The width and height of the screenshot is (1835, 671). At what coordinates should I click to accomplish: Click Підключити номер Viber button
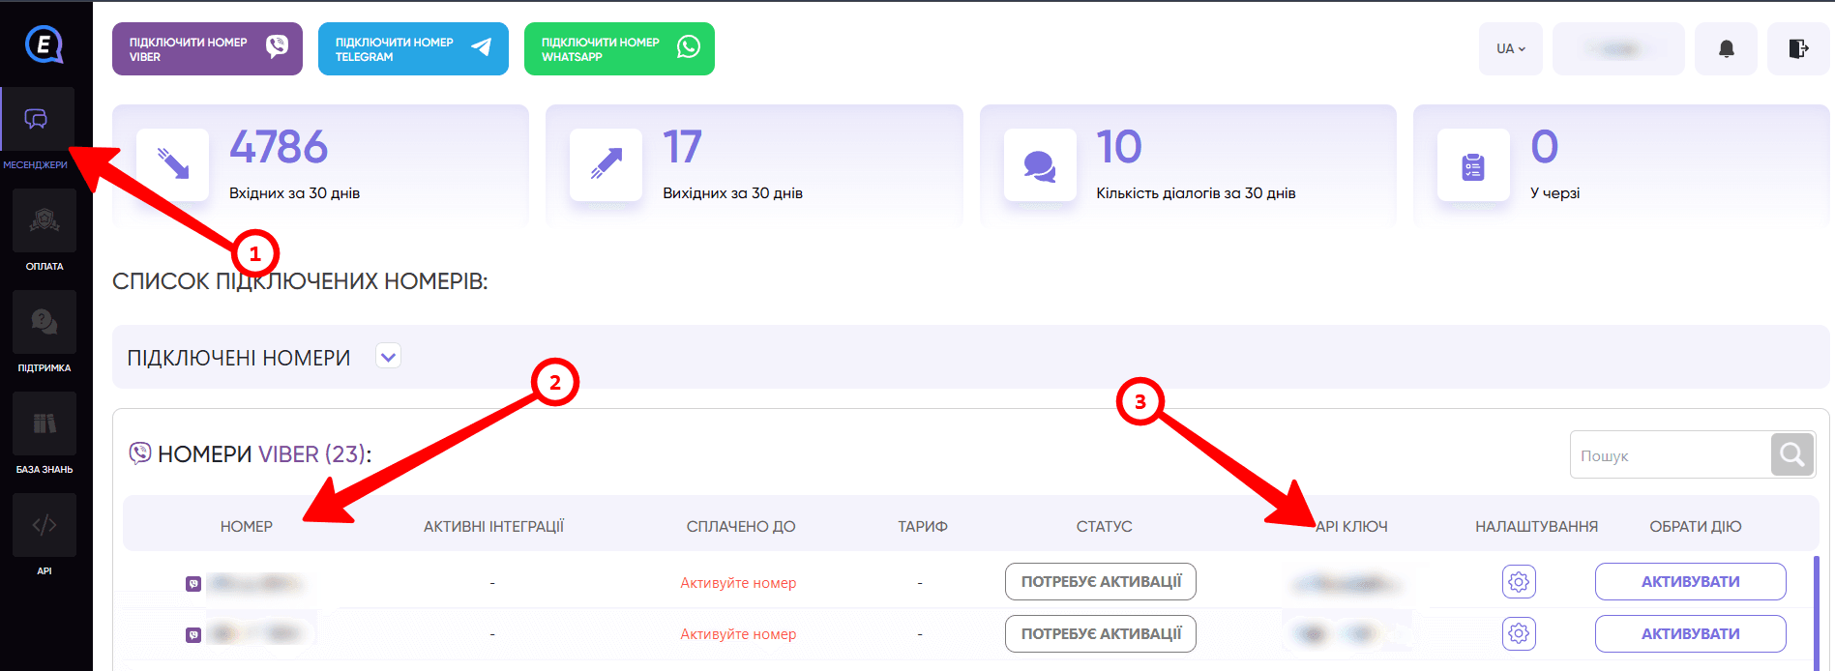(207, 48)
